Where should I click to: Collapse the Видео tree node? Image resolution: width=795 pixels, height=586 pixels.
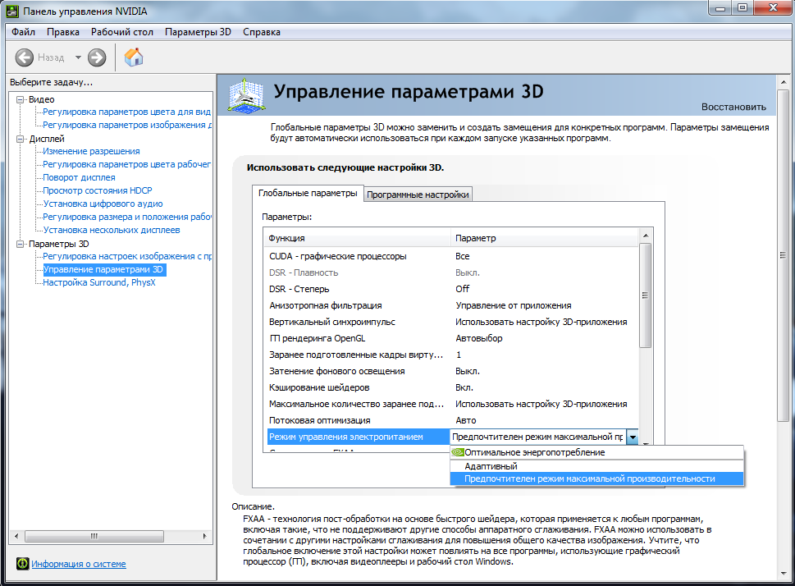pyautogui.click(x=20, y=99)
